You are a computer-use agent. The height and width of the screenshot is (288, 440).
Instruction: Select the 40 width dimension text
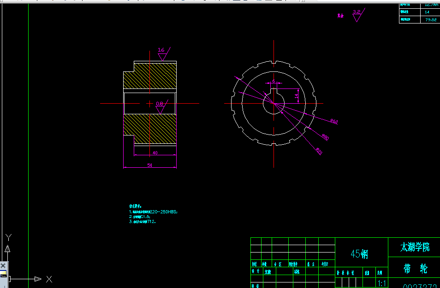[155, 153]
